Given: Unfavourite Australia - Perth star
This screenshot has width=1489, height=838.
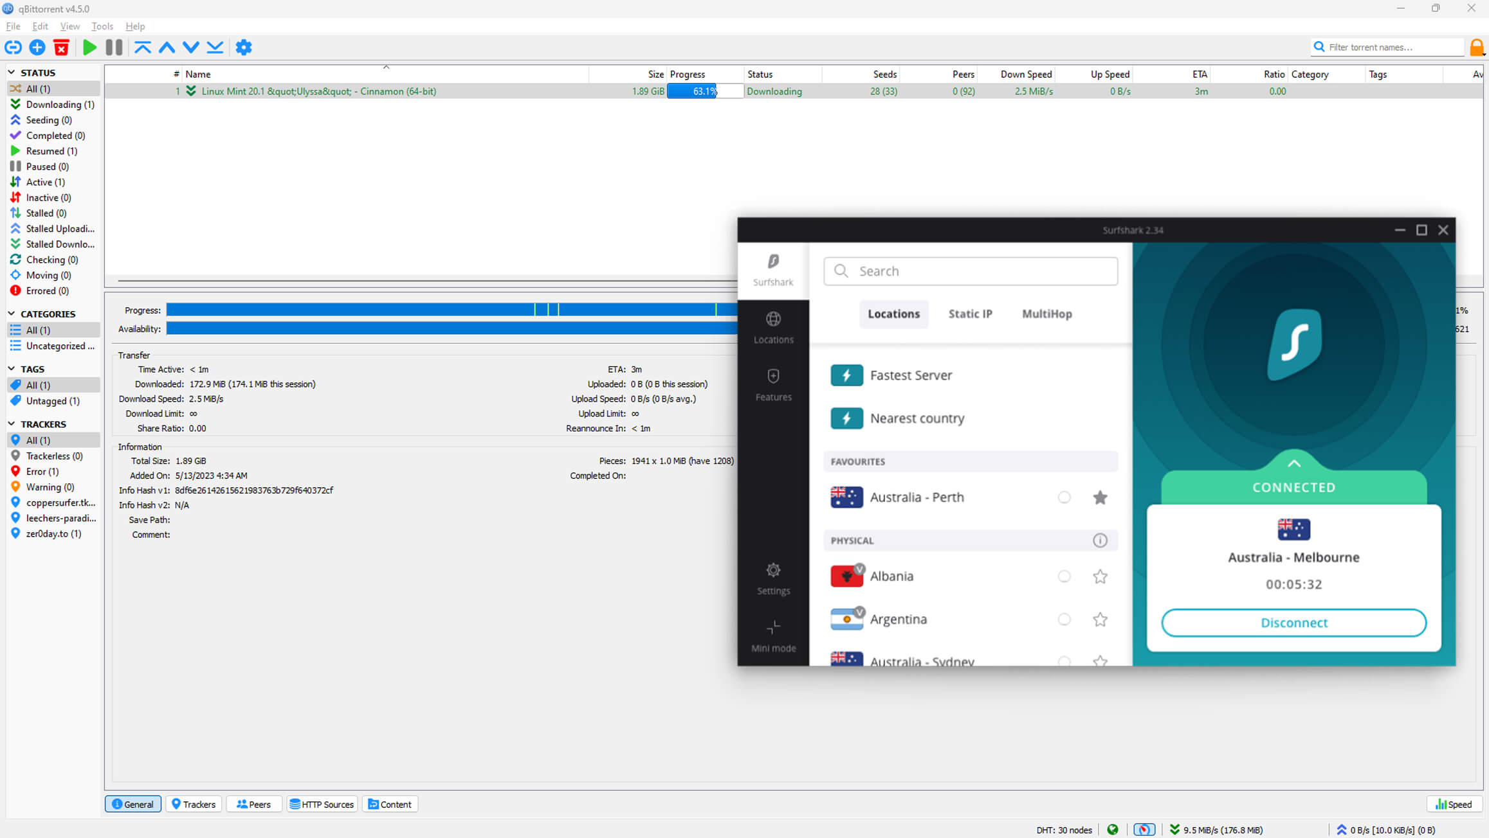Looking at the screenshot, I should (x=1100, y=497).
